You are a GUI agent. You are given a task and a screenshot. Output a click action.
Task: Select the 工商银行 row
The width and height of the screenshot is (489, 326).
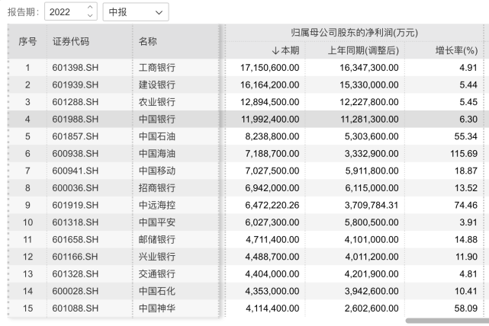tap(155, 68)
